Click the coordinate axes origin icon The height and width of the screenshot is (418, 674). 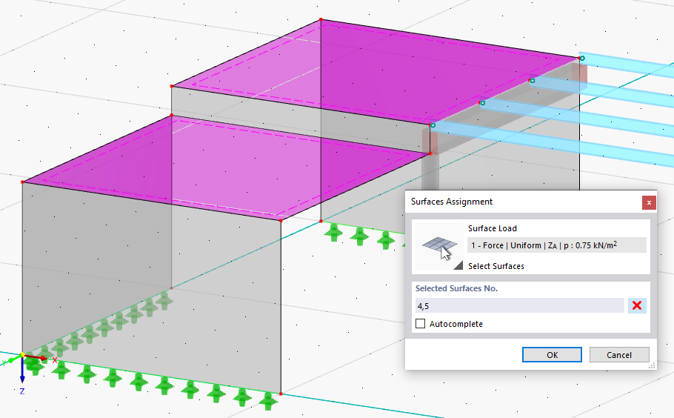coord(22,355)
